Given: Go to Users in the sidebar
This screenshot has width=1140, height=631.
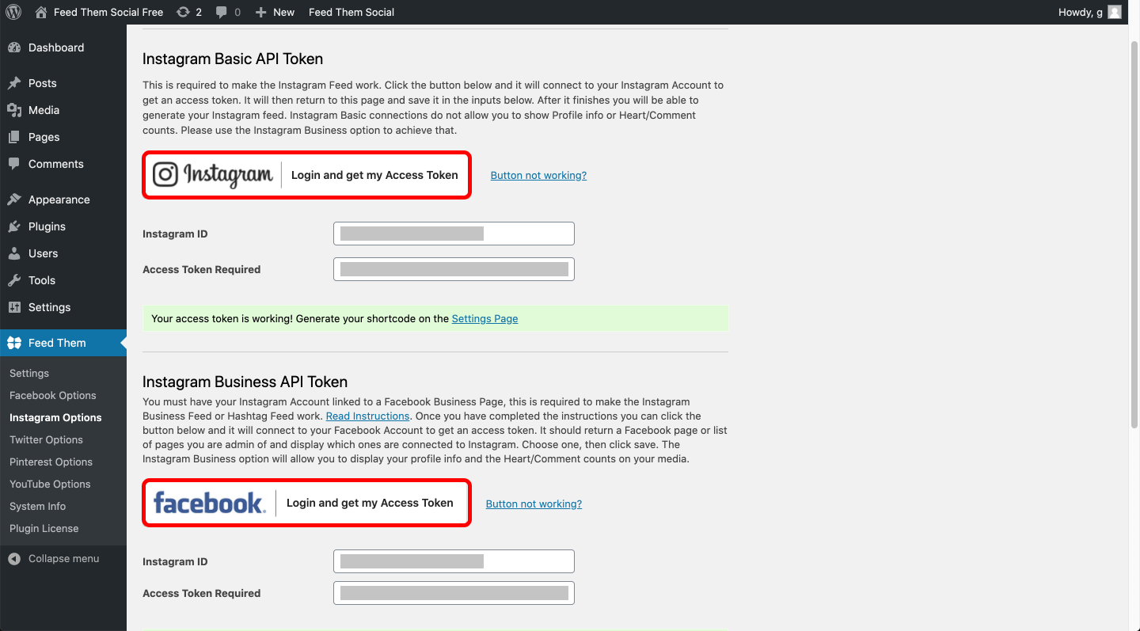Looking at the screenshot, I should pyautogui.click(x=63, y=253).
